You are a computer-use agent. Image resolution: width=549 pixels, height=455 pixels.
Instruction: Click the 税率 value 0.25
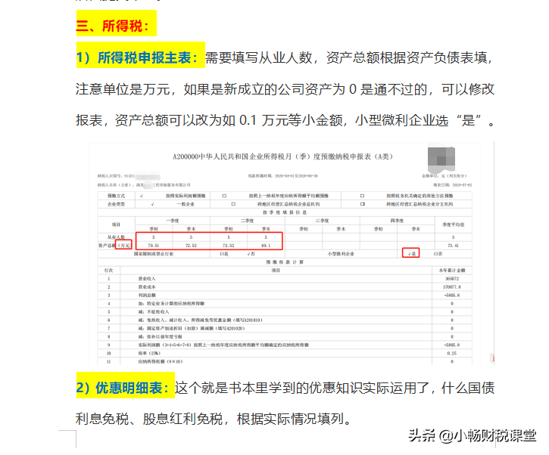tap(451, 353)
